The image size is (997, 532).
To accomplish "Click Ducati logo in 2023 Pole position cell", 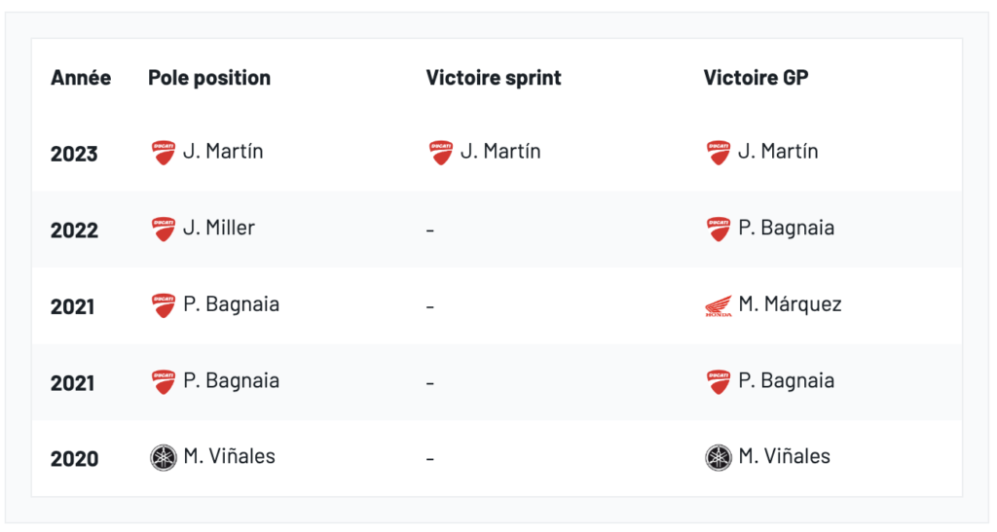I will [164, 153].
